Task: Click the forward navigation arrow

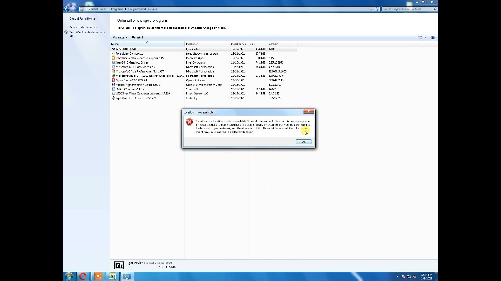Action: pyautogui.click(x=72, y=9)
